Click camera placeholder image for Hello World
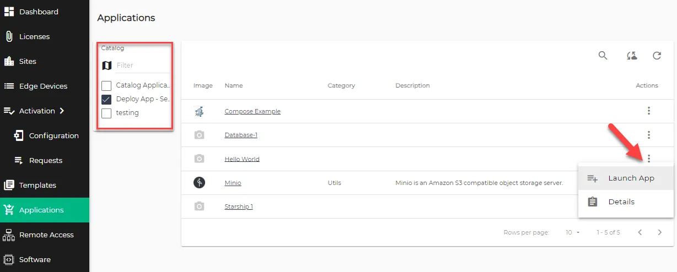Screen dimensions: 677x272 200,159
